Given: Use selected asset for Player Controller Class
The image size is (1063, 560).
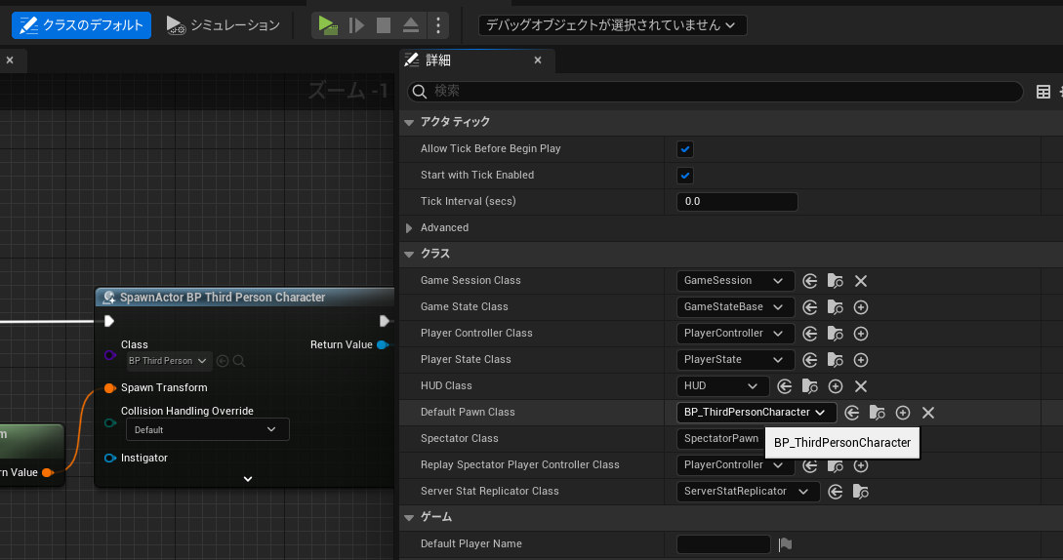Looking at the screenshot, I should pos(809,334).
